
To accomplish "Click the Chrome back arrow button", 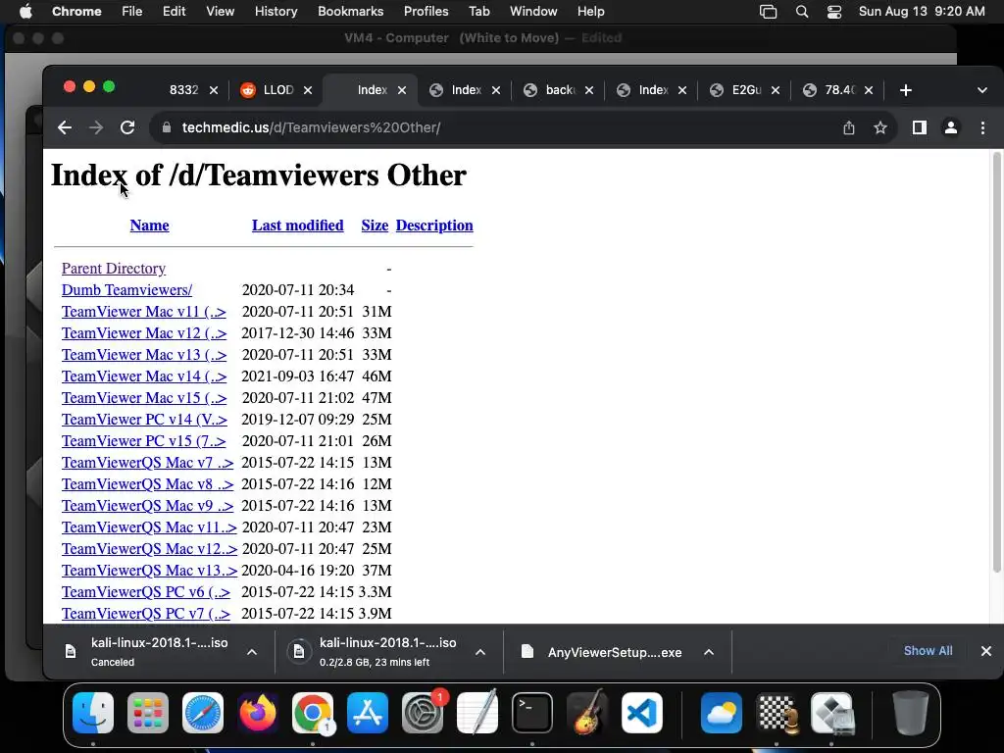I will click(x=64, y=127).
